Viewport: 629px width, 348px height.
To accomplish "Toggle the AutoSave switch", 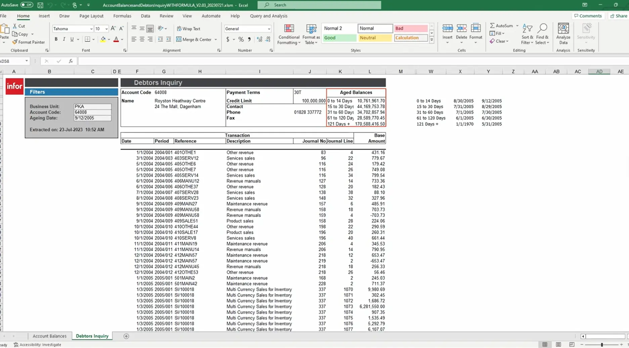I will click(x=27, y=5).
